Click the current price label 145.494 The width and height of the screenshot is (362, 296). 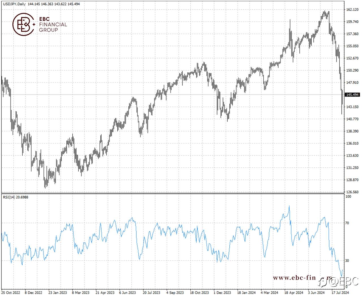tap(352, 95)
